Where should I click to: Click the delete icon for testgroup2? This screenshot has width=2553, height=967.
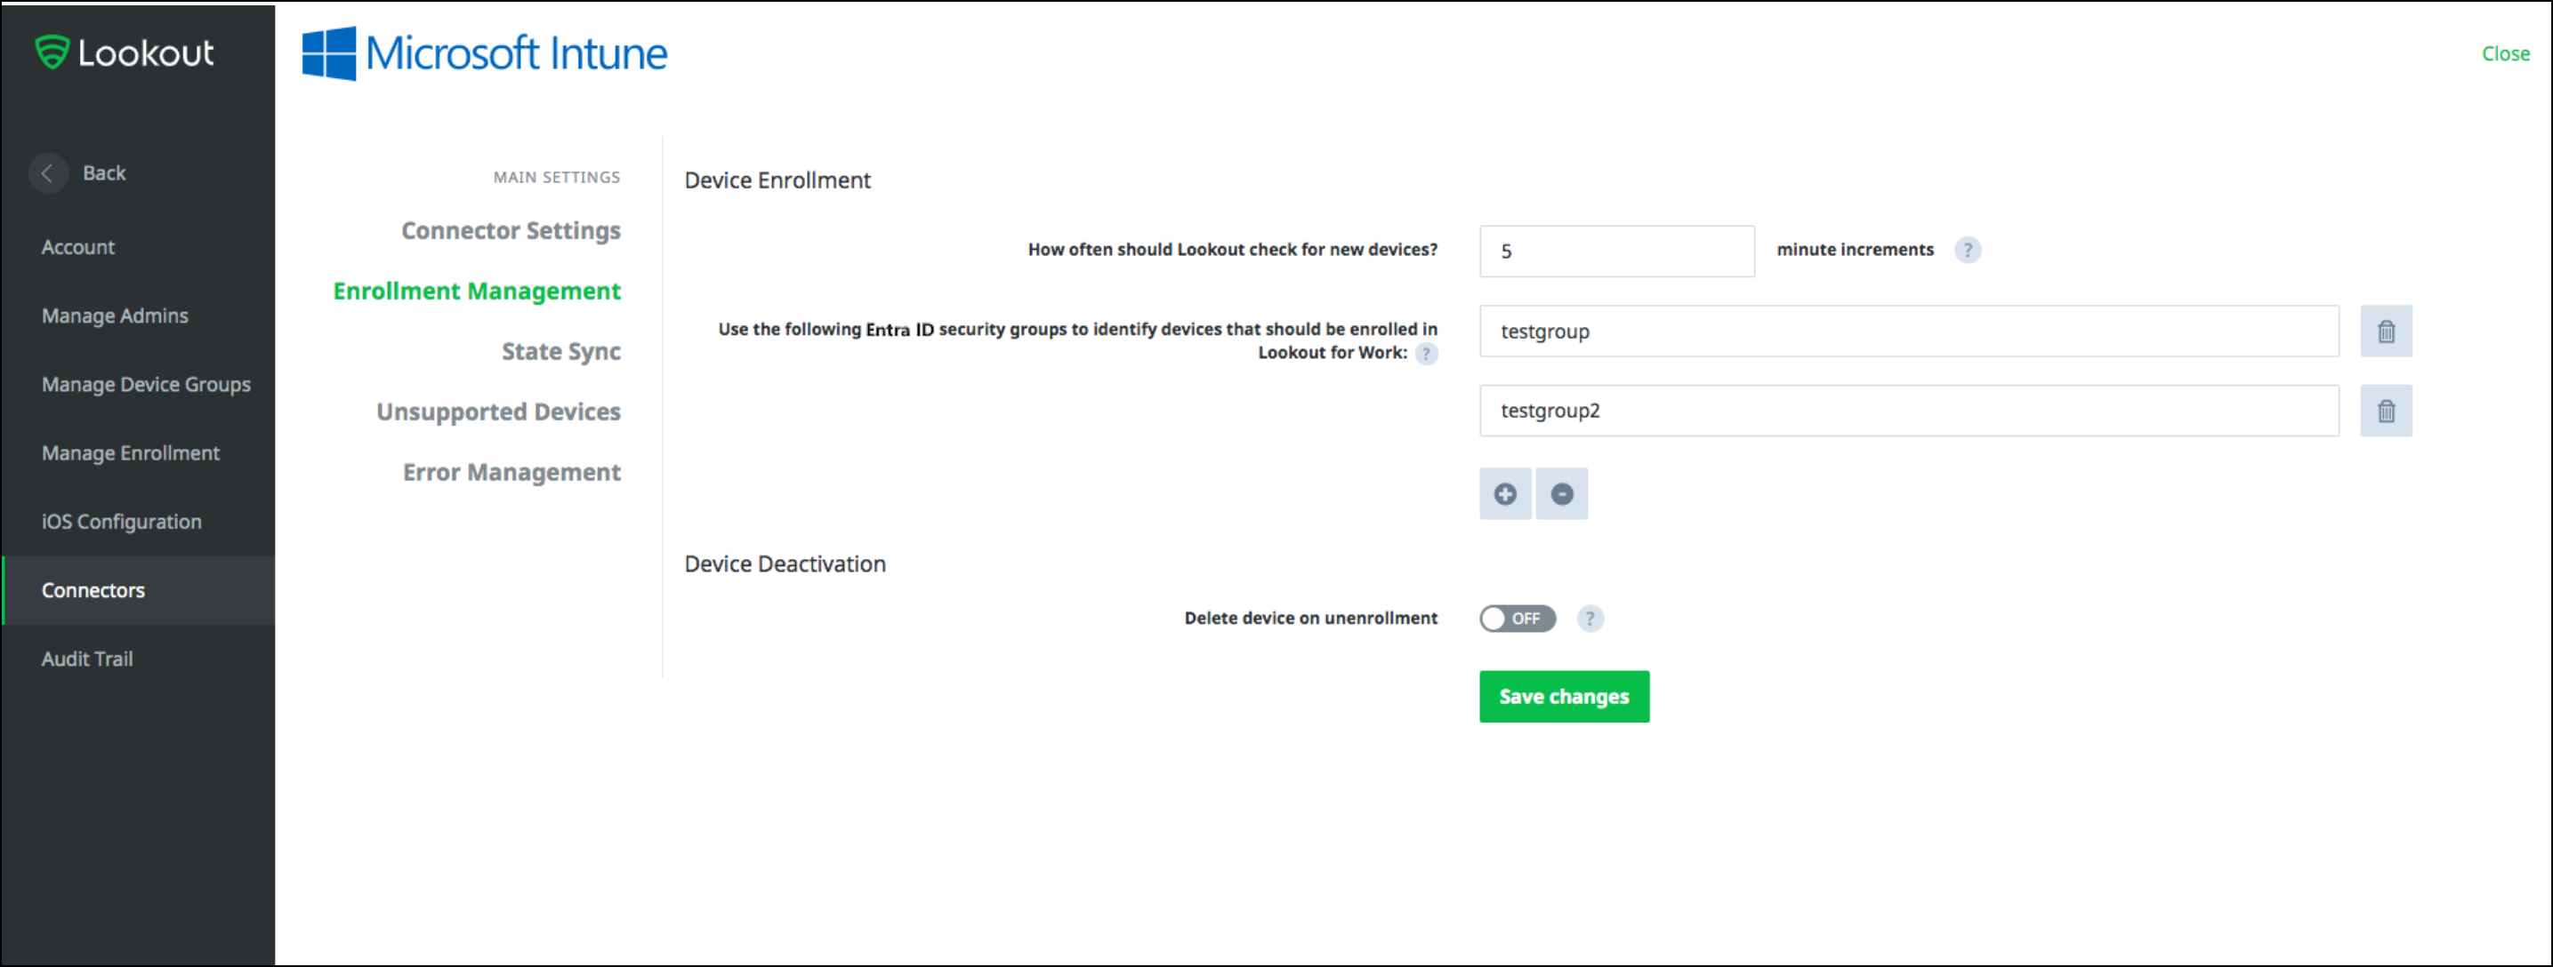(x=2384, y=411)
